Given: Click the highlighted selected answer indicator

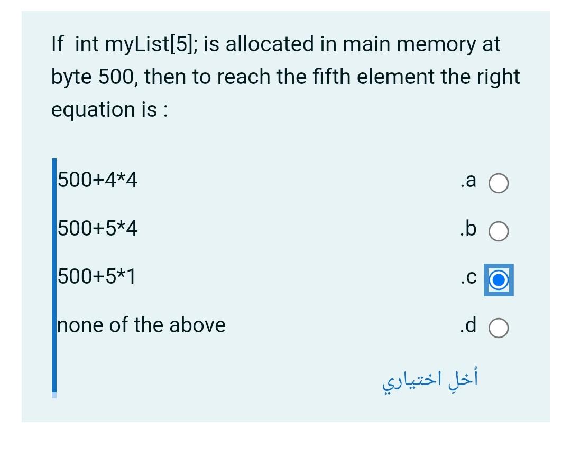Looking at the screenshot, I should pos(499,280).
